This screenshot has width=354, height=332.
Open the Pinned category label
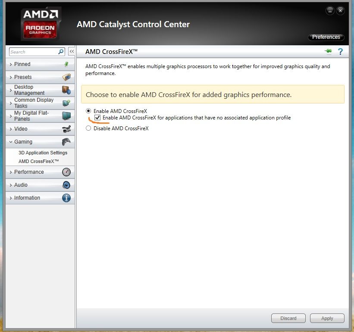(x=22, y=64)
